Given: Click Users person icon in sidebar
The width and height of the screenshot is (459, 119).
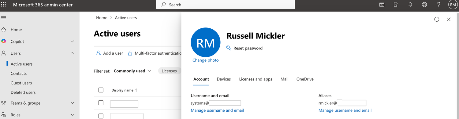Looking at the screenshot, I should (4, 53).
